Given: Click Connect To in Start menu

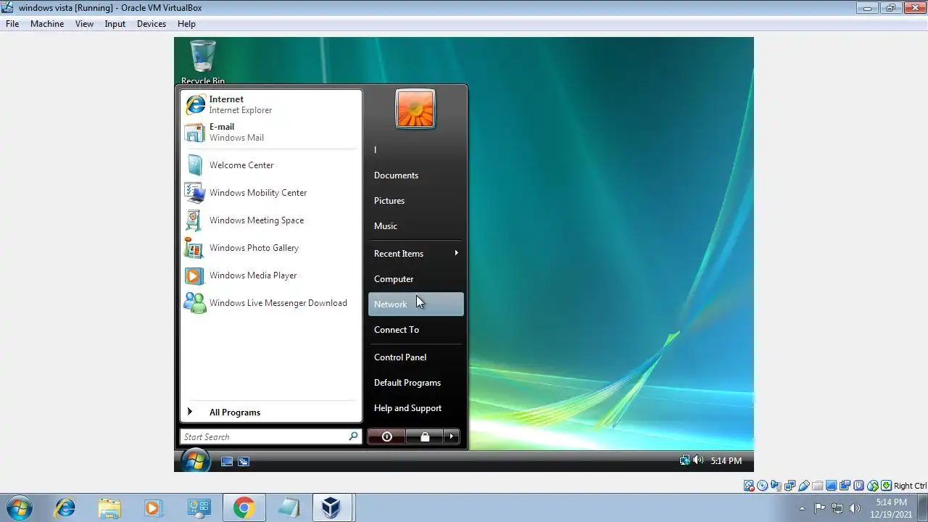Looking at the screenshot, I should click(x=415, y=330).
